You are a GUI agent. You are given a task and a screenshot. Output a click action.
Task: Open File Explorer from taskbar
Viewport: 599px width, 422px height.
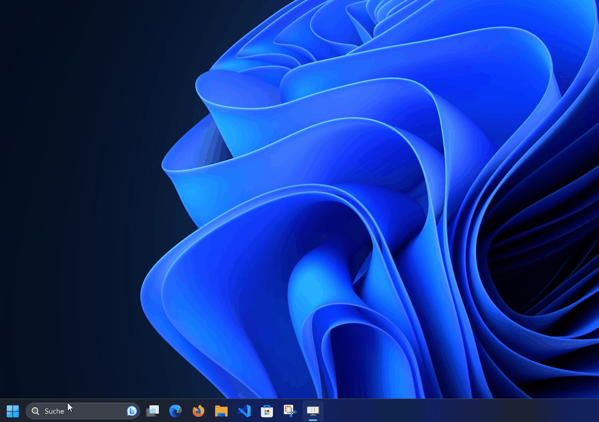pos(221,411)
